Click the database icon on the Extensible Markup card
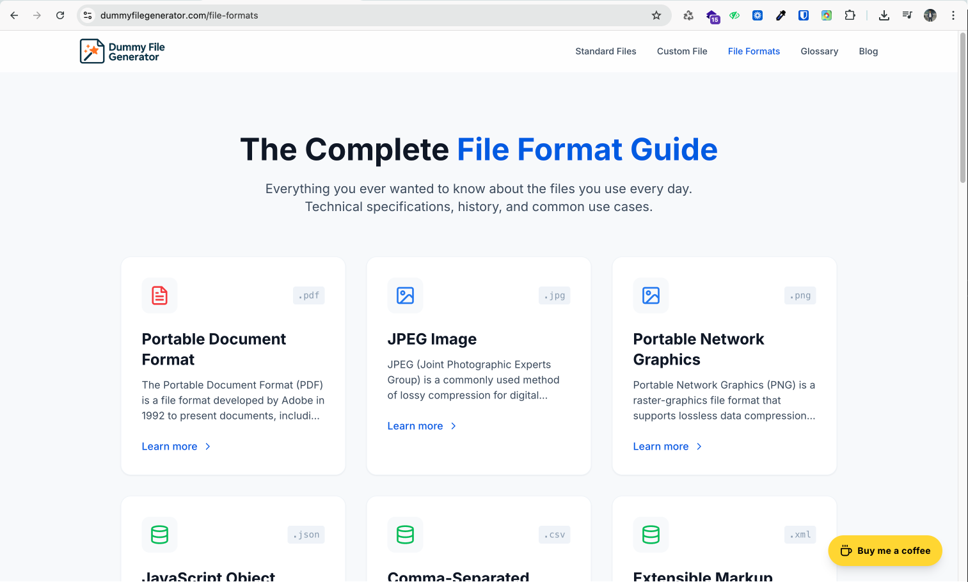Viewport: 968px width, 582px height. tap(651, 535)
